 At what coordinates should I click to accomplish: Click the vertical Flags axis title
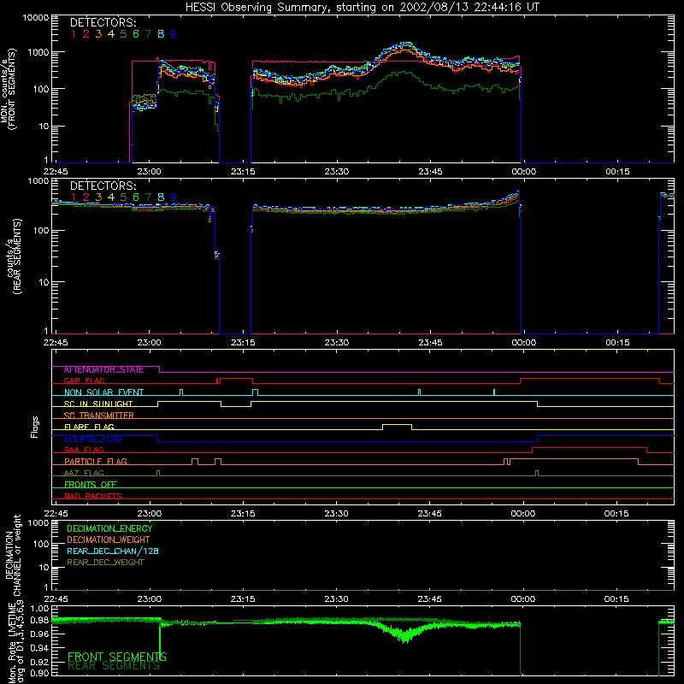[x=35, y=427]
